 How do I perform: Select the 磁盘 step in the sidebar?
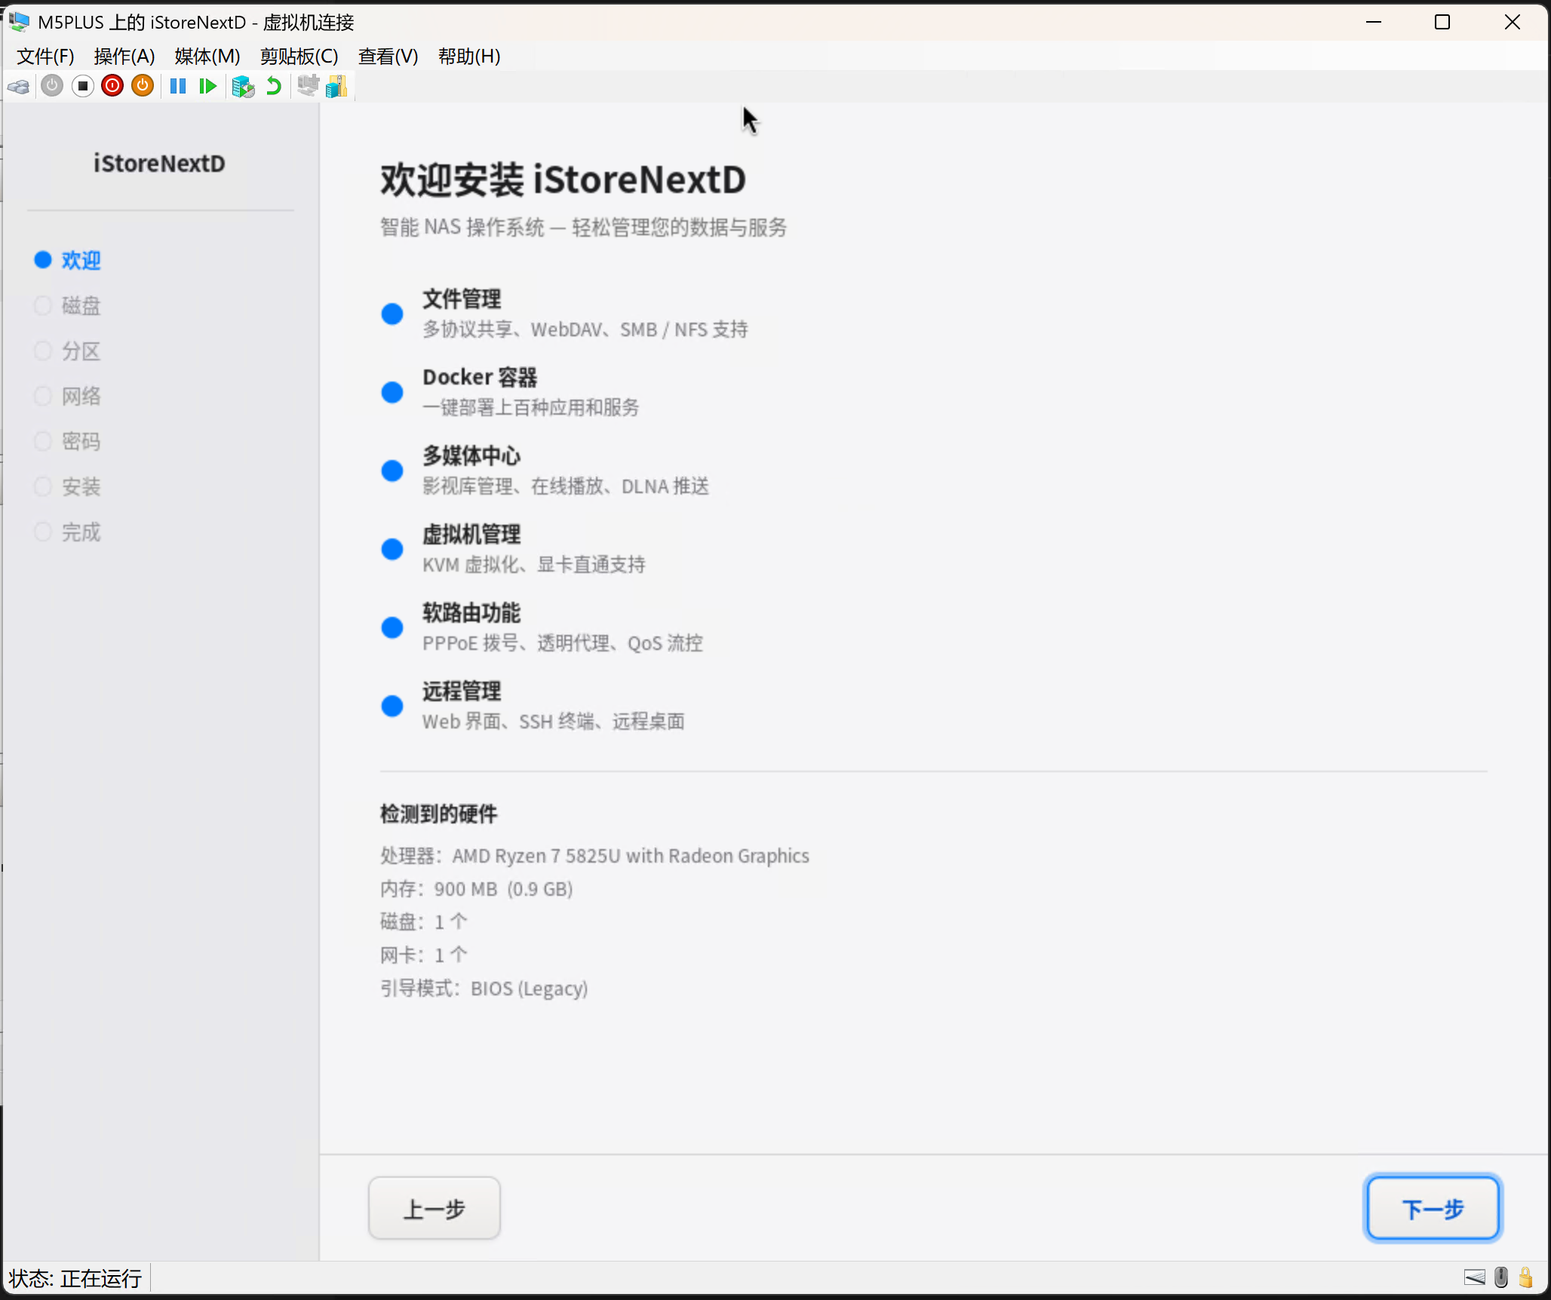coord(81,305)
